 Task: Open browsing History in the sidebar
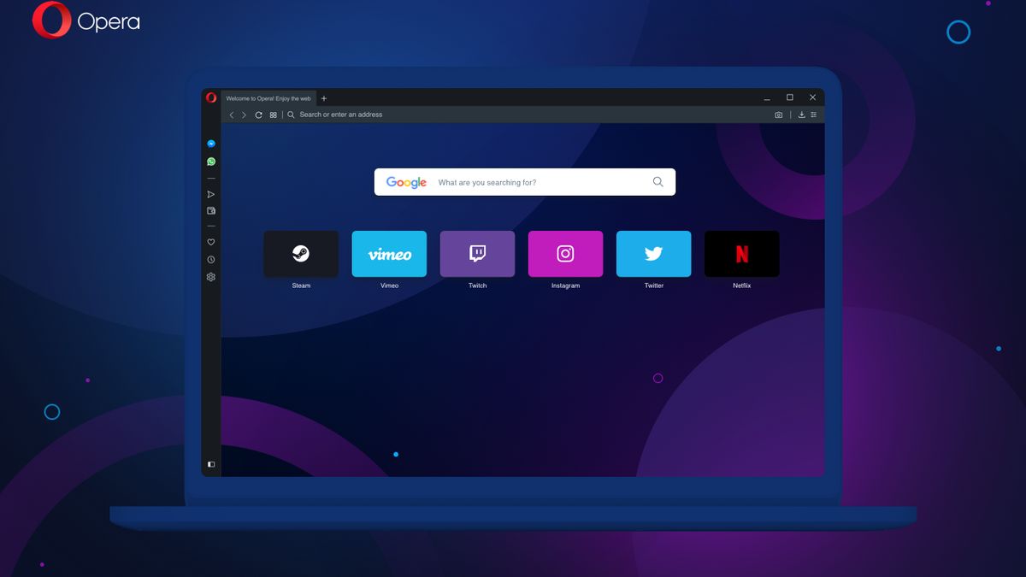(211, 259)
